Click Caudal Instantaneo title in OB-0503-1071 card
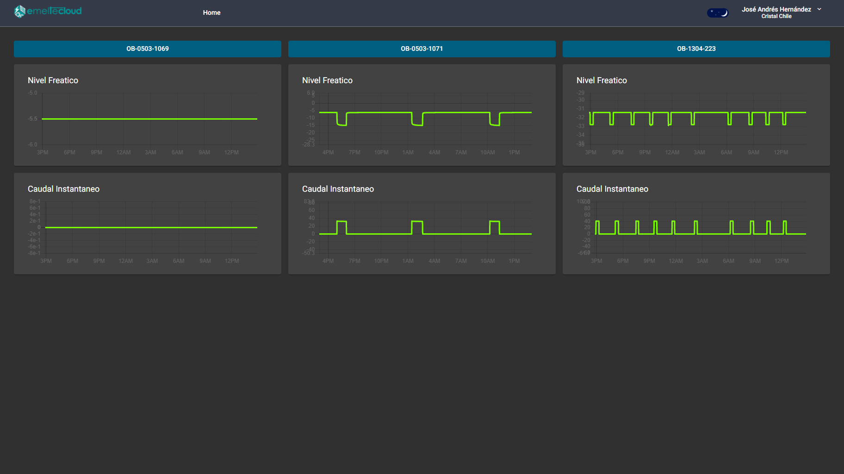This screenshot has height=474, width=844. (x=338, y=189)
